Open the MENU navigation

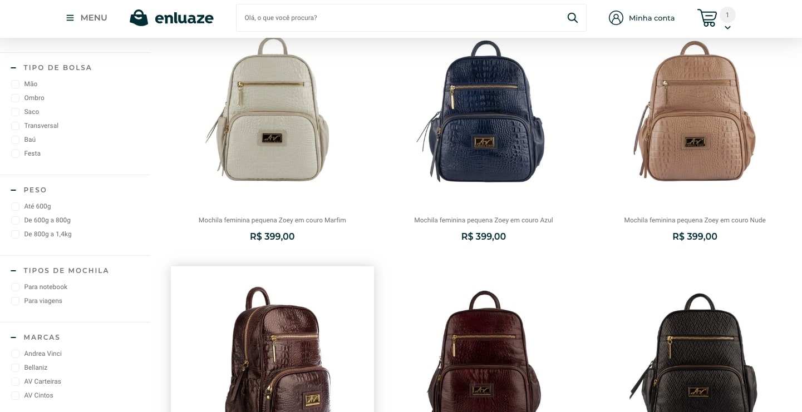click(87, 18)
